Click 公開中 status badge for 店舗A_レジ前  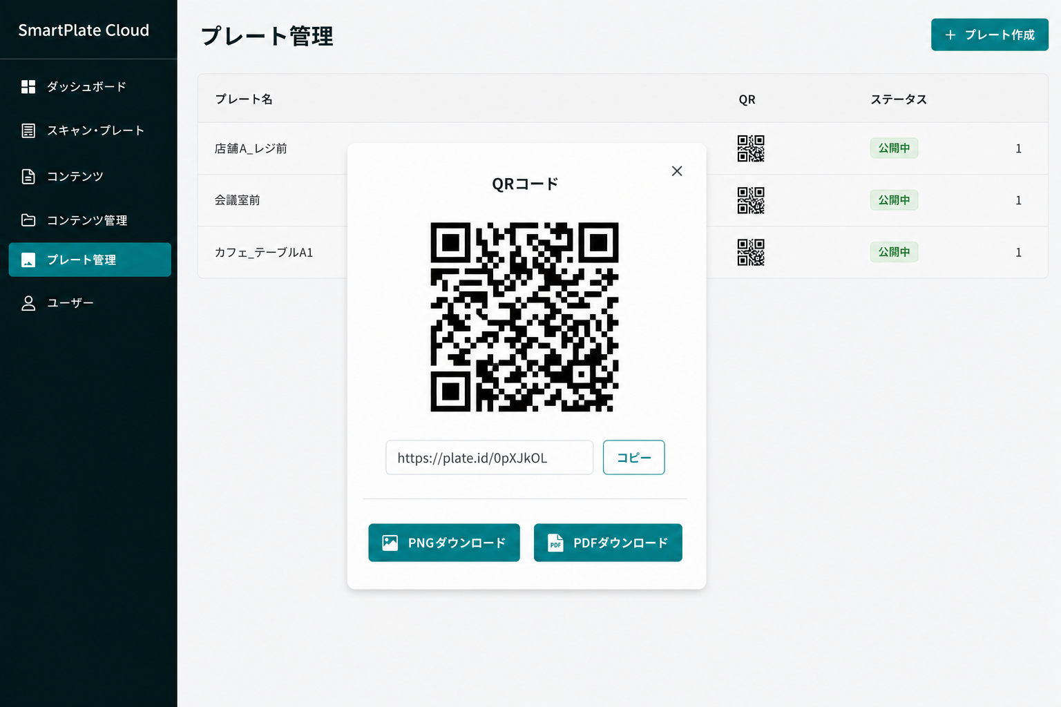coord(894,148)
